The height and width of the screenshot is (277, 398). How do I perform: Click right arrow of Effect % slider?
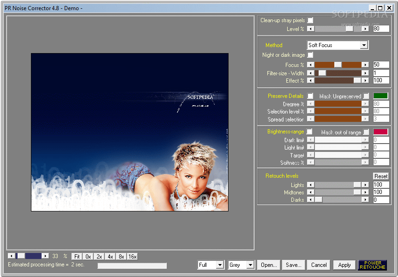coord(365,80)
